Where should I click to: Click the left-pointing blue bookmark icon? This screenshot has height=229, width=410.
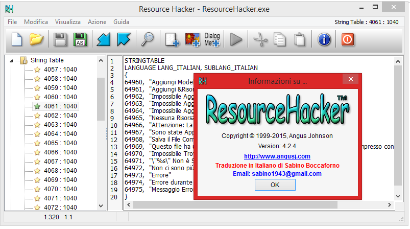(x=104, y=39)
